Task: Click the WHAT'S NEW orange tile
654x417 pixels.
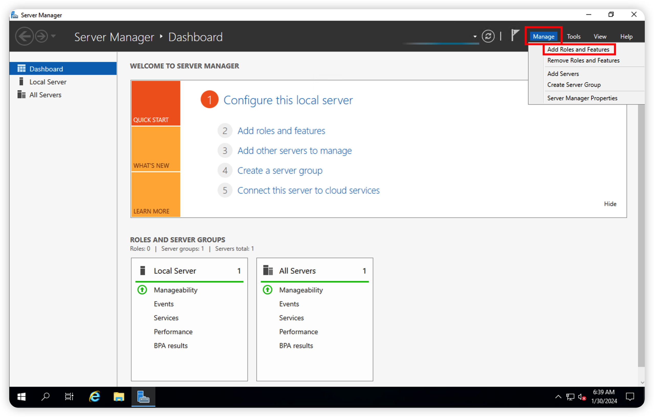Action: (156, 149)
